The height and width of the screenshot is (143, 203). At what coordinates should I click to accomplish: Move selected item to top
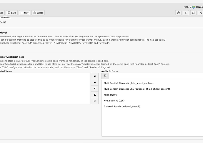(95, 76)
